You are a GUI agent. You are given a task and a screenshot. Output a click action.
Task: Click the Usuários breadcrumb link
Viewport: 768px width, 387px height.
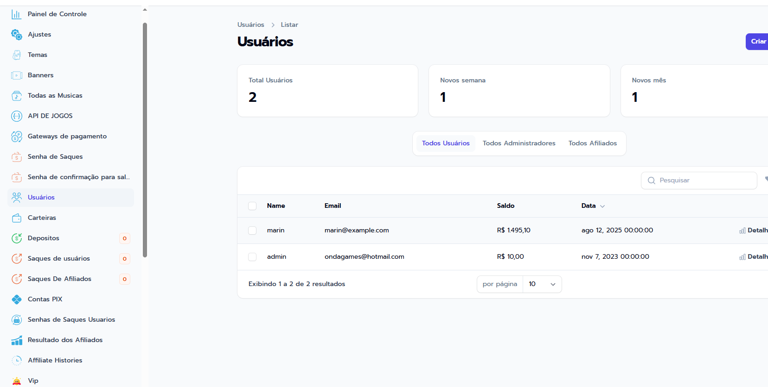(x=251, y=25)
